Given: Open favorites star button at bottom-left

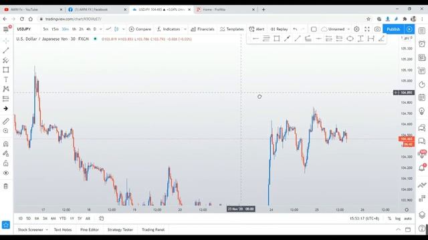Looking at the screenshot, I should point(6,225).
